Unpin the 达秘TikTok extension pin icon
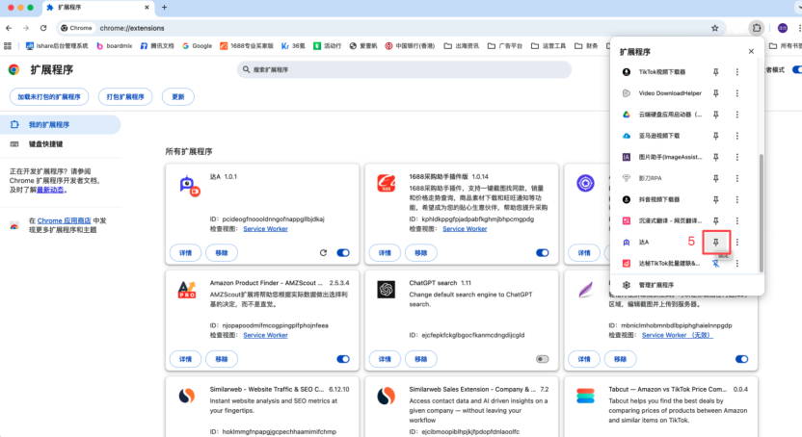802x437 pixels. [715, 263]
